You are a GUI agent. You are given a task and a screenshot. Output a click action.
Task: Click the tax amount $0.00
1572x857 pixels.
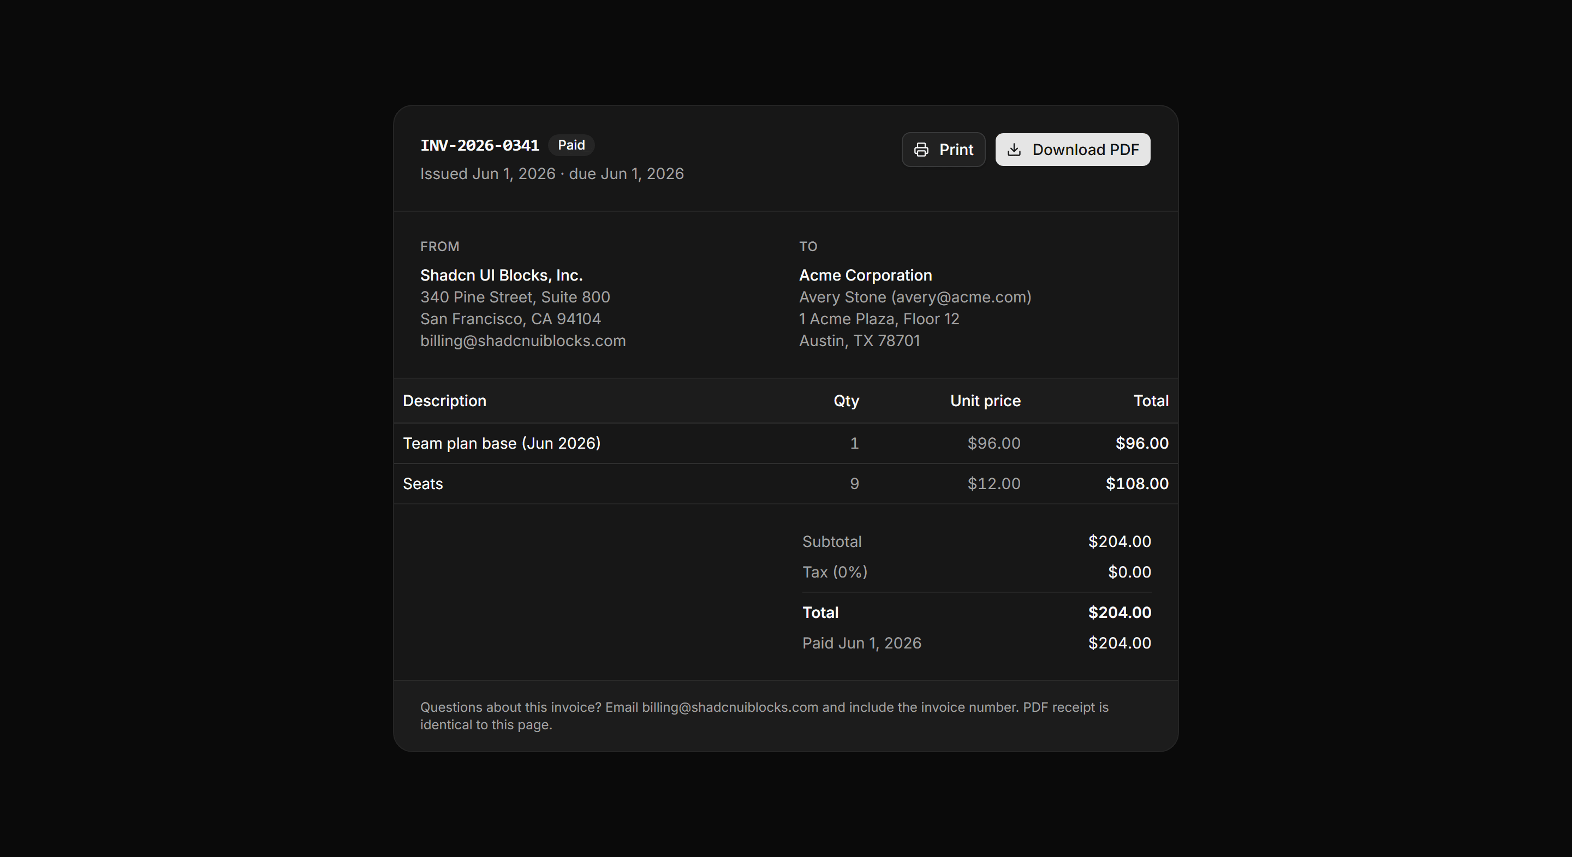click(x=1129, y=572)
